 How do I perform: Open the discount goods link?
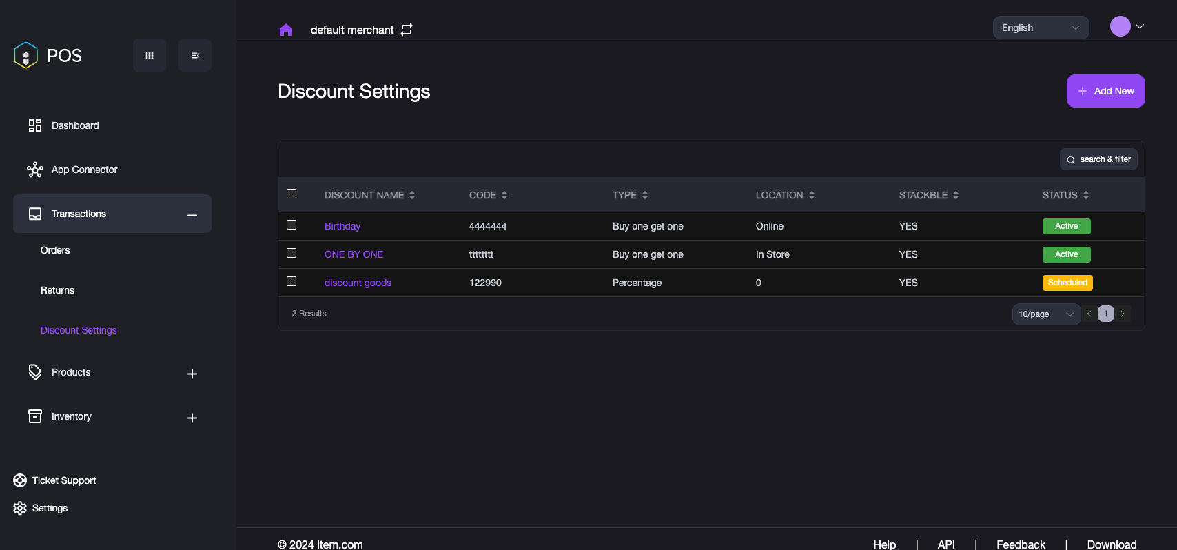click(358, 283)
